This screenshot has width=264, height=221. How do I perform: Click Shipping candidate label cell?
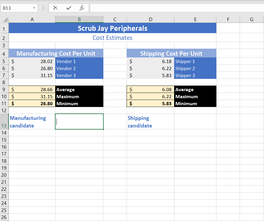pyautogui.click(x=151, y=122)
